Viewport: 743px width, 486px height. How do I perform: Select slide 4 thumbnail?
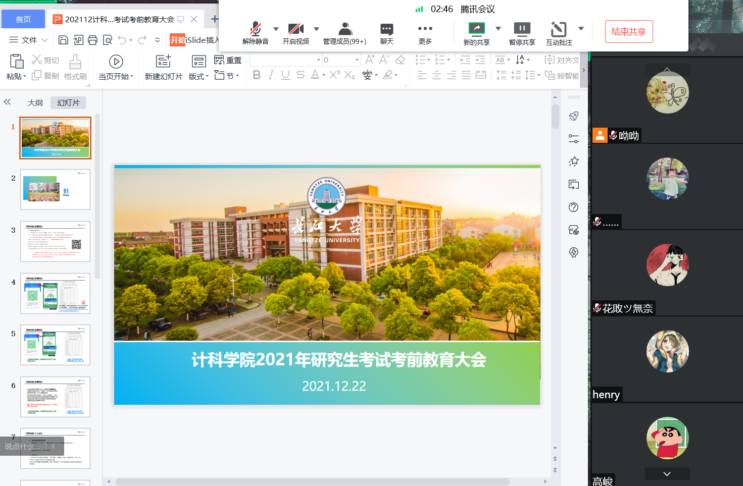pyautogui.click(x=55, y=293)
